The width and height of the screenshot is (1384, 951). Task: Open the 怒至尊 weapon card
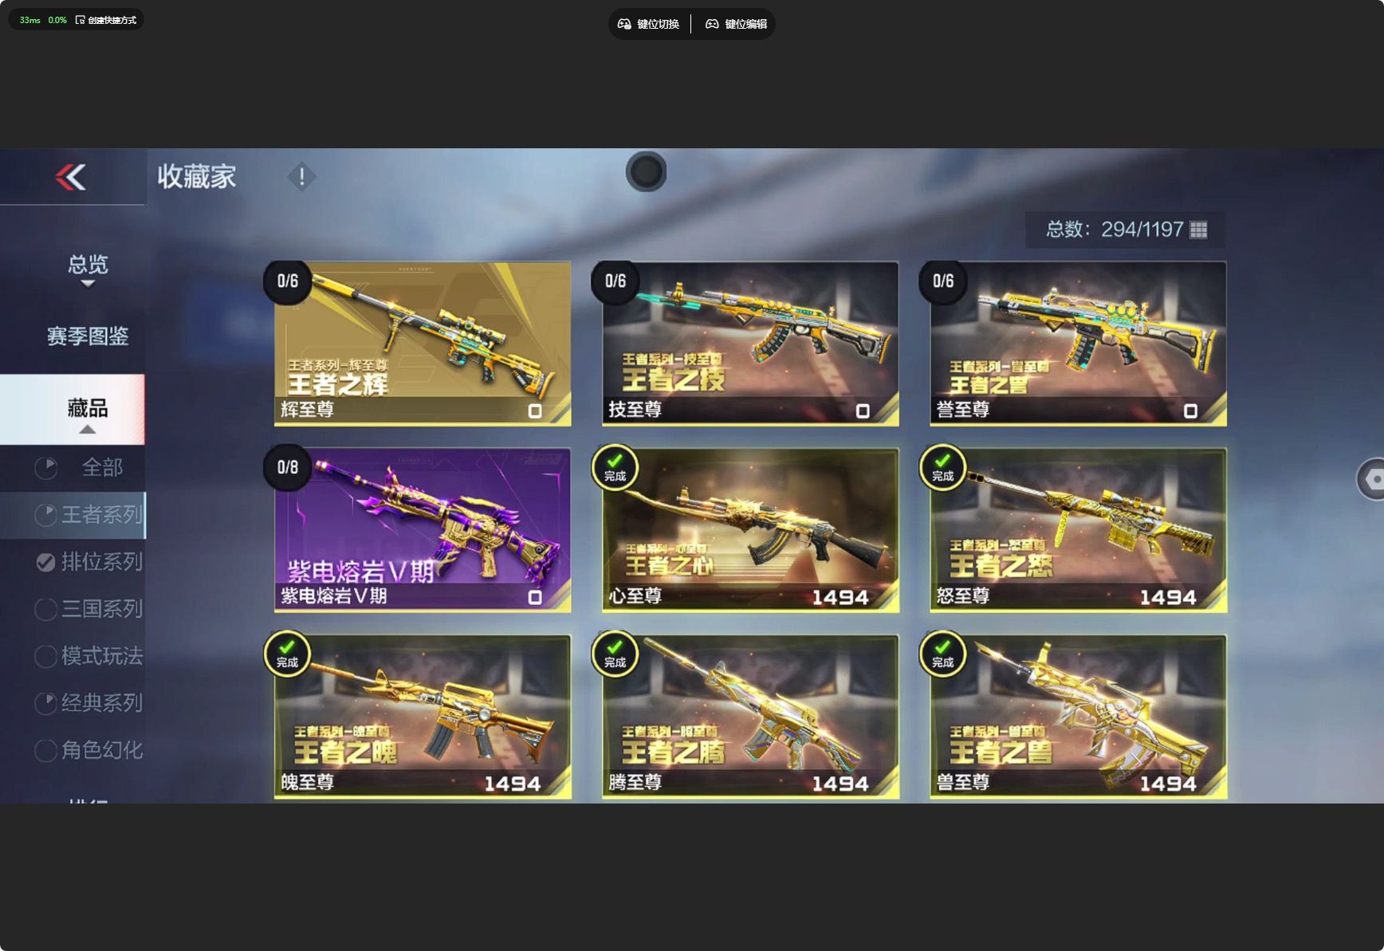pos(1078,530)
